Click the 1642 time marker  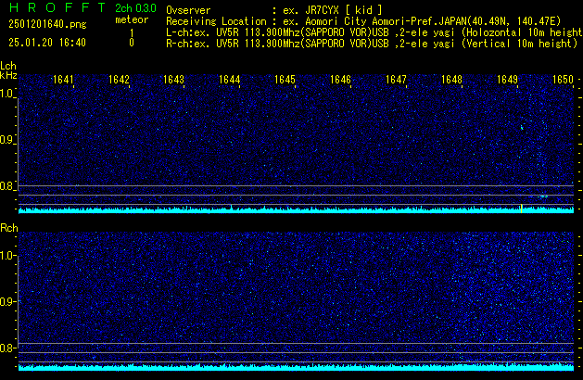pos(119,80)
